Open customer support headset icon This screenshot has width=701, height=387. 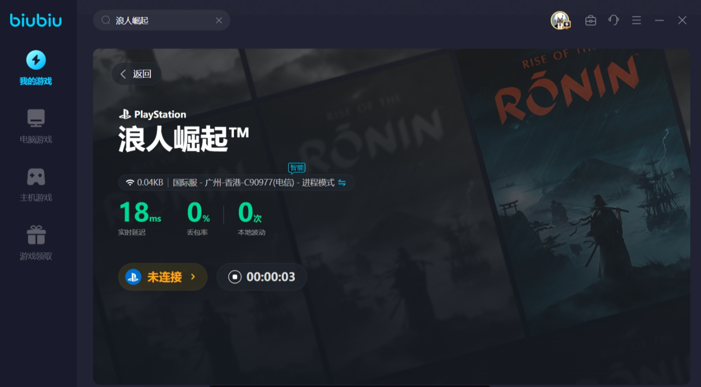614,20
